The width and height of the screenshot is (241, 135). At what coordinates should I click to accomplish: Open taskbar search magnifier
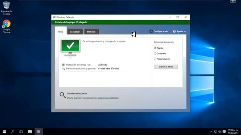click(13, 132)
